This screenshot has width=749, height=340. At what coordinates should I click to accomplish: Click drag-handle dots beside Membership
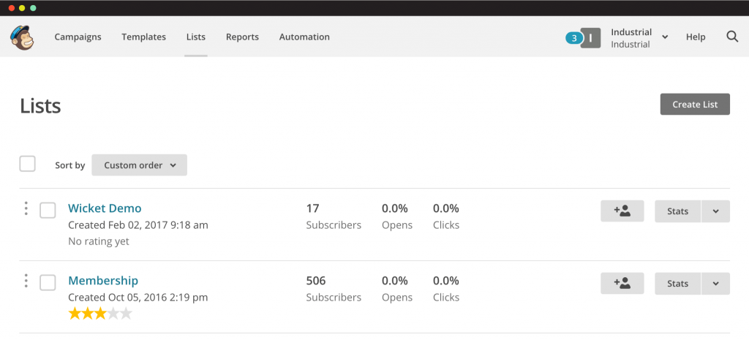26,281
